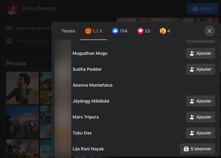Click the globe website icon
This screenshot has height=158, width=221.
coord(9,41)
